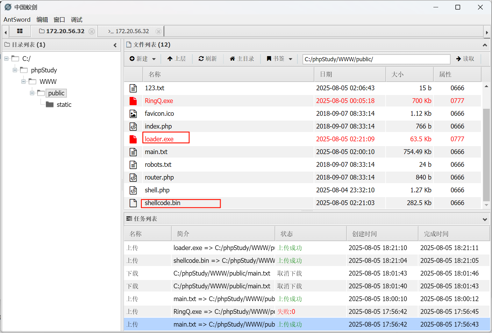Image resolution: width=492 pixels, height=333 pixels.
Task: Select the RingQ.exe file name
Action: click(x=159, y=101)
